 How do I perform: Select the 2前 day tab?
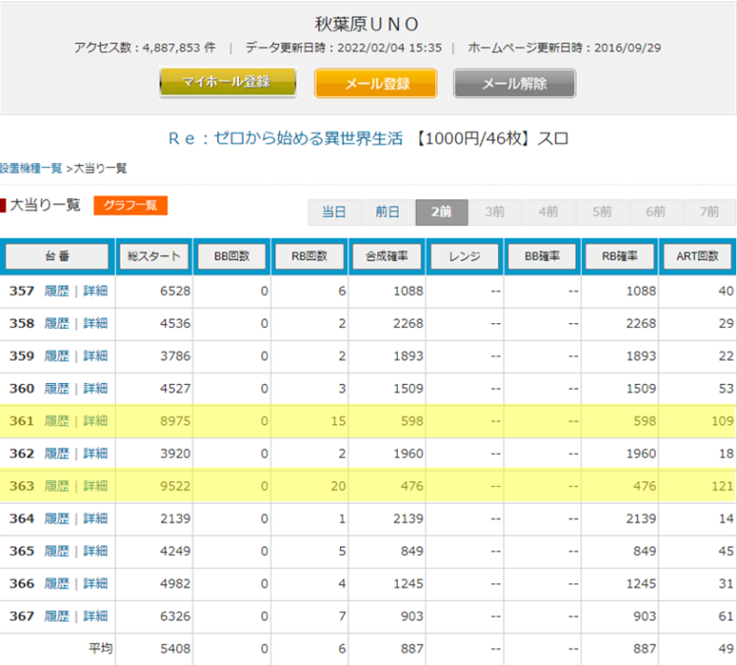pyautogui.click(x=440, y=212)
